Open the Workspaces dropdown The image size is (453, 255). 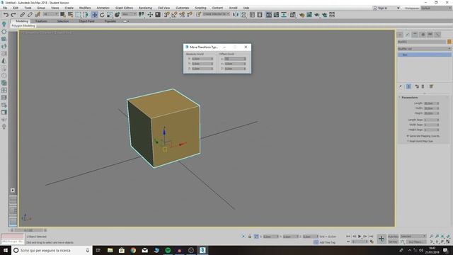click(436, 8)
